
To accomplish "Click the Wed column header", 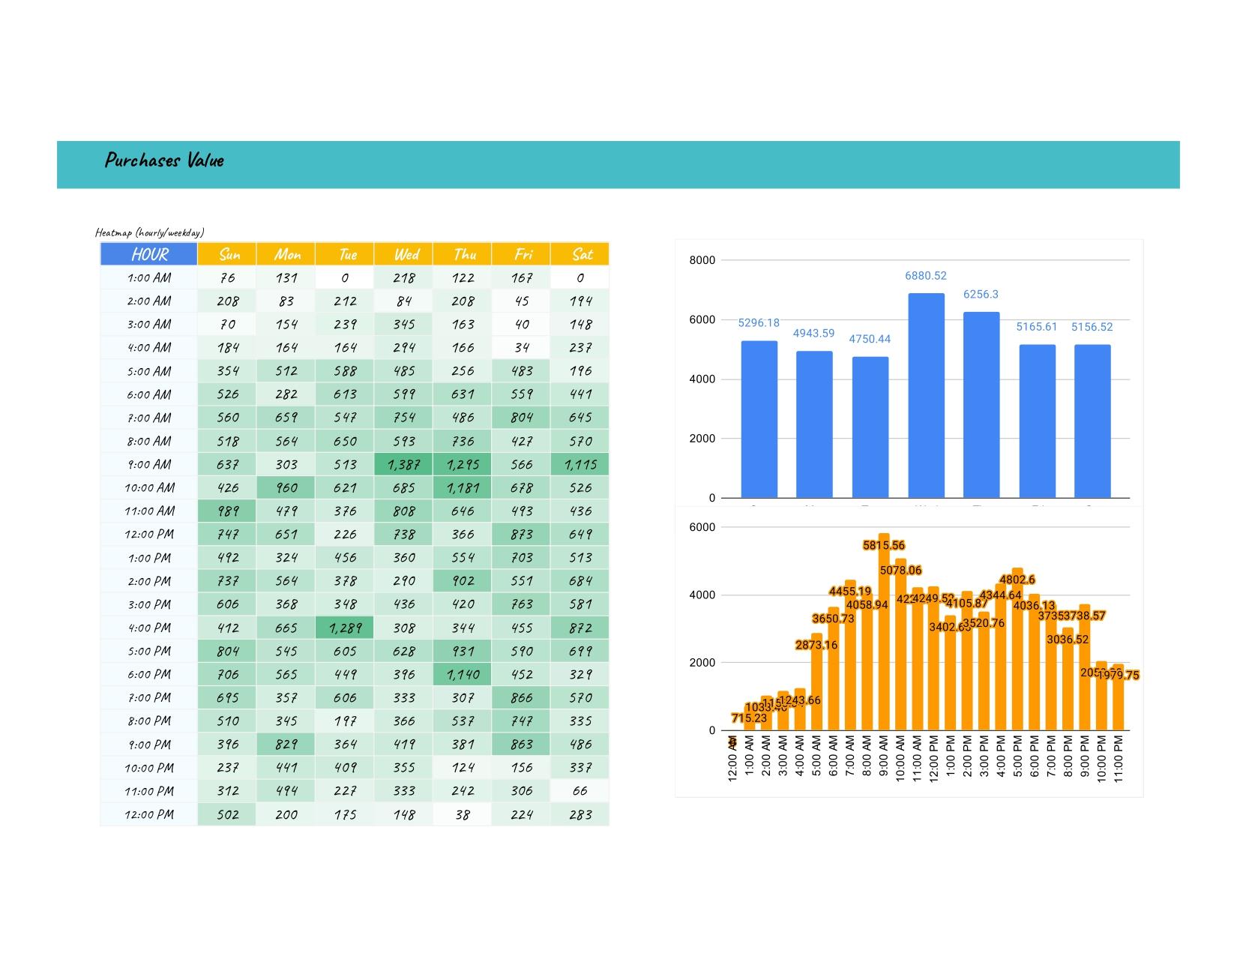I will click(403, 254).
